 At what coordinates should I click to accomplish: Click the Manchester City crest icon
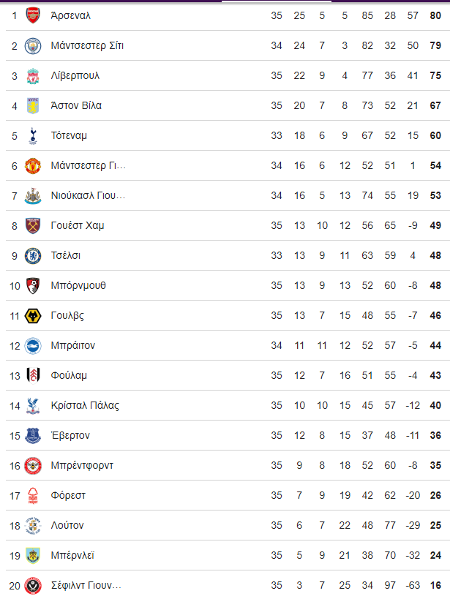33,46
